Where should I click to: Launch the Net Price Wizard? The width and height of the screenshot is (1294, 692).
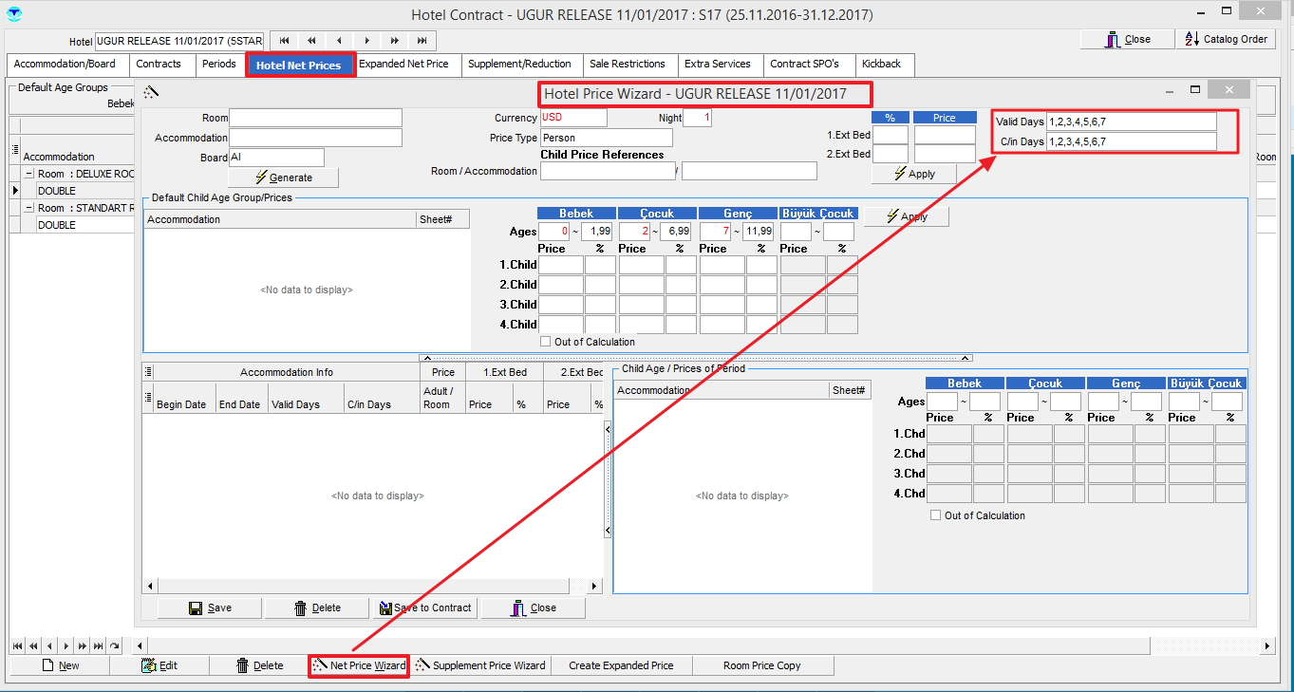coord(359,665)
